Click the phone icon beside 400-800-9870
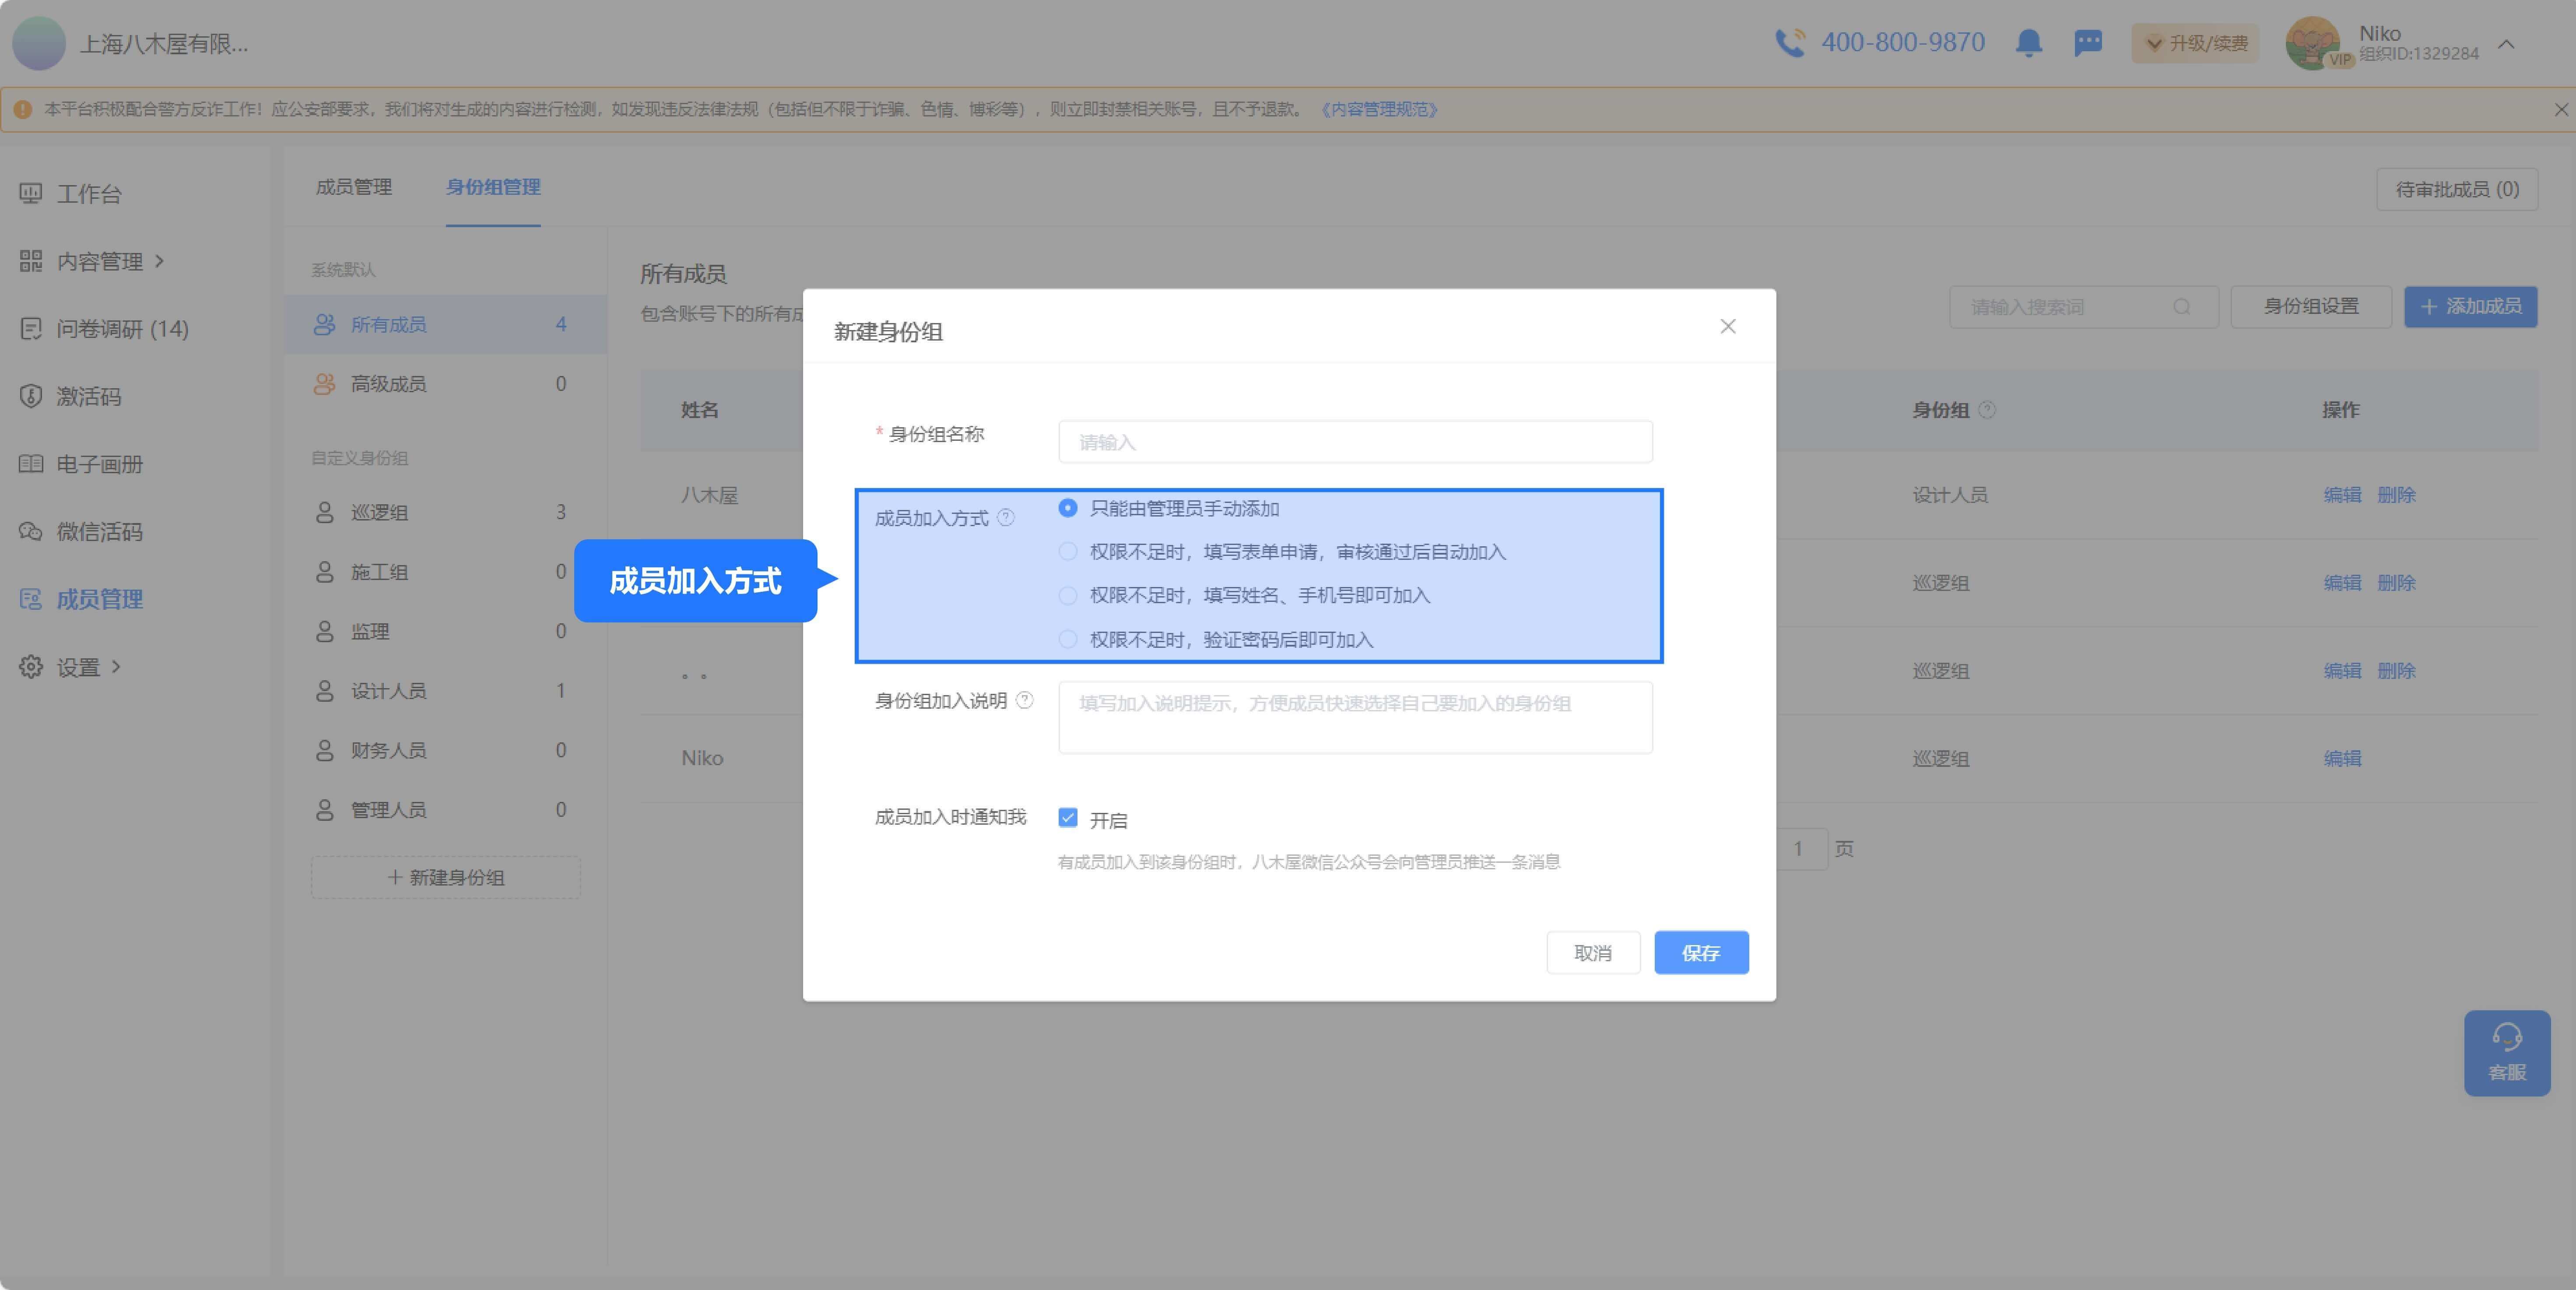The image size is (2576, 1290). [x=1789, y=43]
